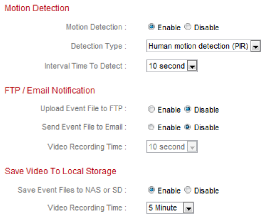Screen dimensions: 267x224
Task: Click the Save Event Files to NAS or SD label
Action: [72, 190]
